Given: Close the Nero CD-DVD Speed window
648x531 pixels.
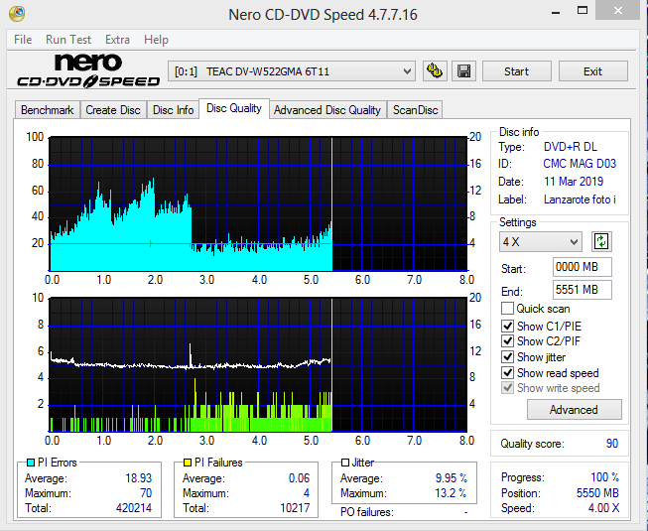Looking at the screenshot, I should click(x=618, y=11).
